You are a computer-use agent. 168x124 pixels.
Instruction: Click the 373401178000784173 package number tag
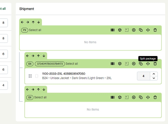pyautogui.click(x=50, y=64)
